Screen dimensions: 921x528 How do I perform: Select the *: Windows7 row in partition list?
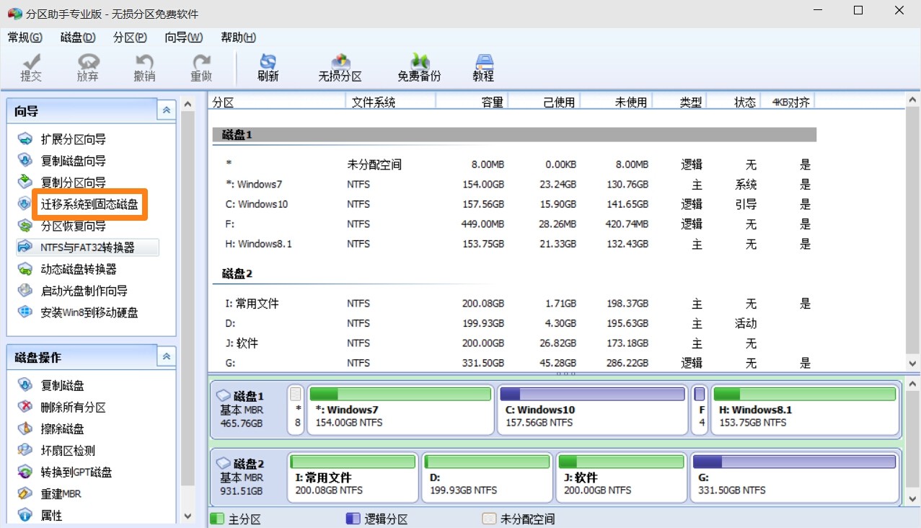(x=514, y=184)
